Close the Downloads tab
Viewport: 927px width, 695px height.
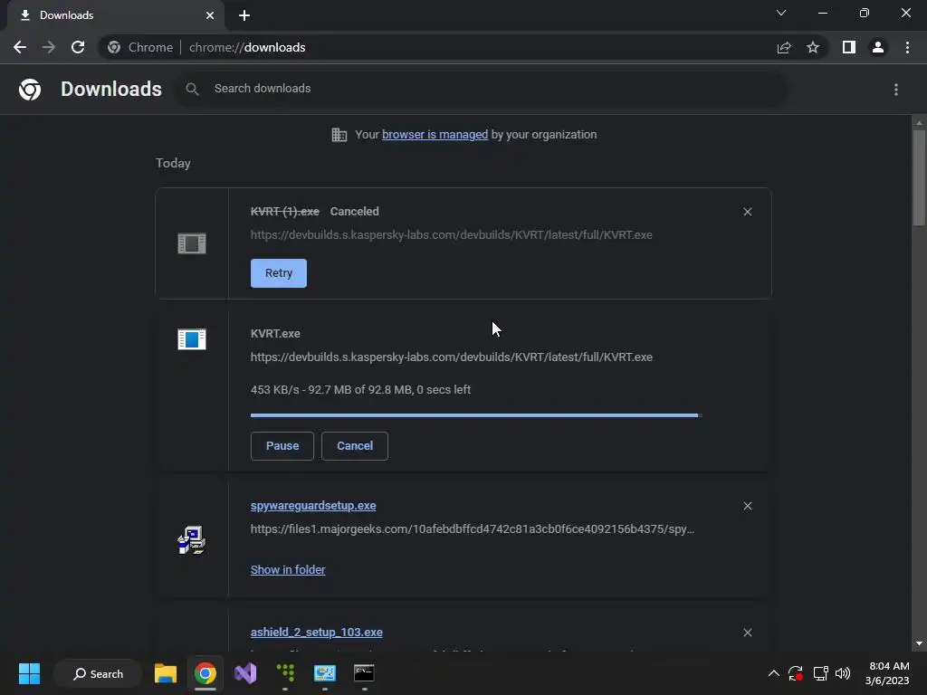(210, 15)
